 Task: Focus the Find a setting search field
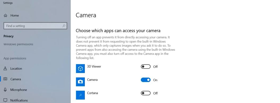[x=35, y=26]
